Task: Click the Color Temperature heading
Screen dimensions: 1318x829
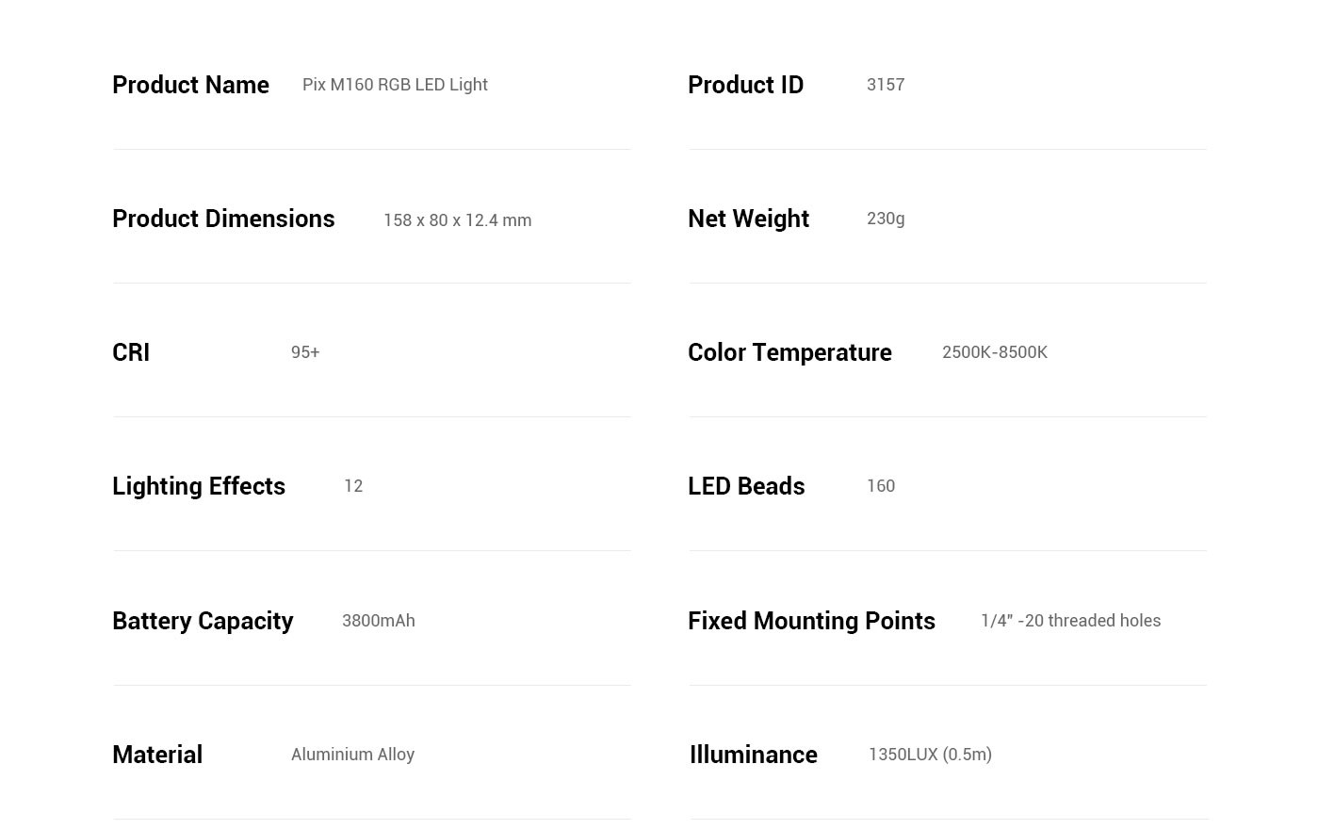Action: click(x=789, y=352)
